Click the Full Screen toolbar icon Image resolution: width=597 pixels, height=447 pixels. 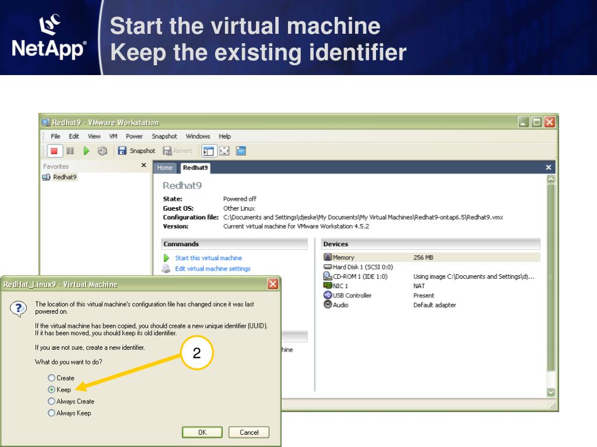pyautogui.click(x=224, y=151)
